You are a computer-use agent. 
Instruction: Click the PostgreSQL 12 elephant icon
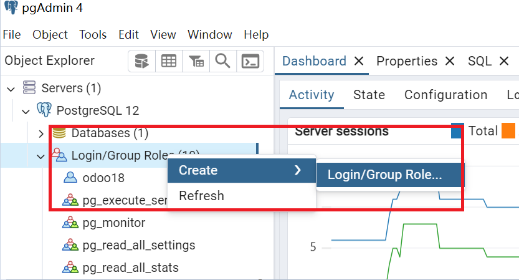(44, 110)
